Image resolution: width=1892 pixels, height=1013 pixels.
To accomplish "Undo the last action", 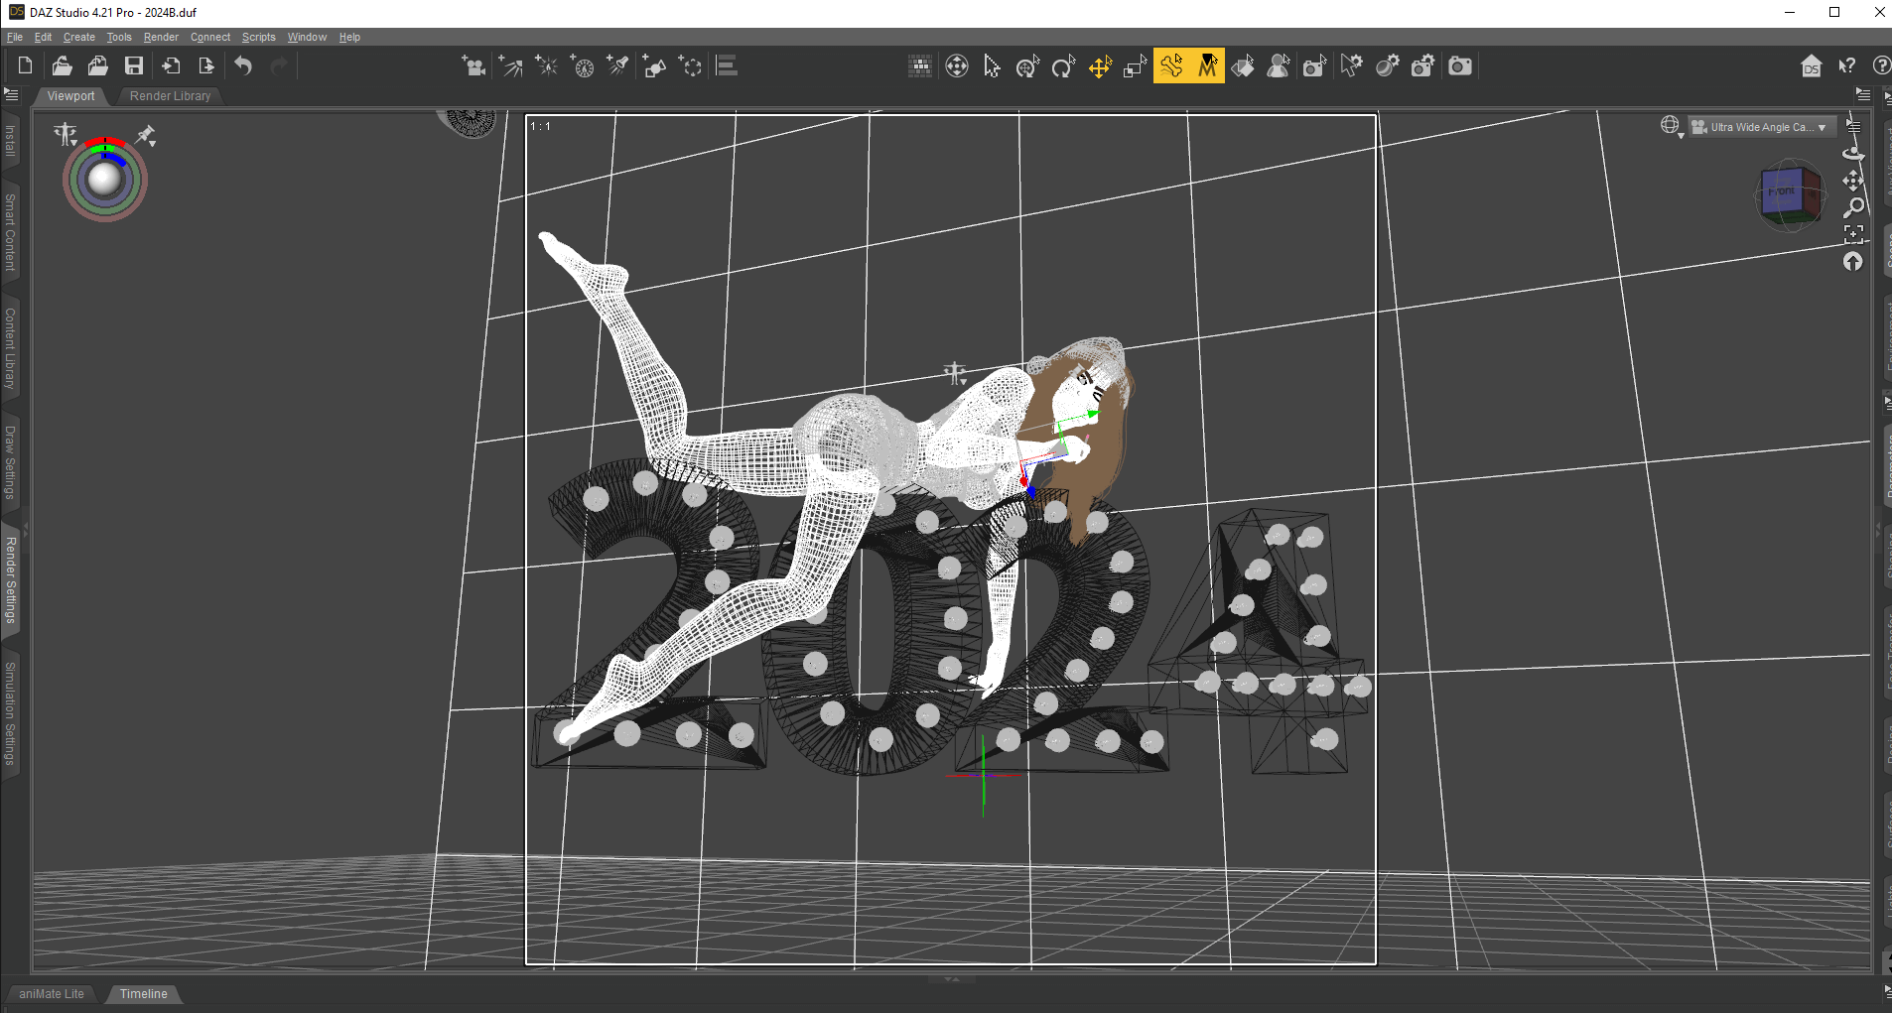I will [243, 66].
